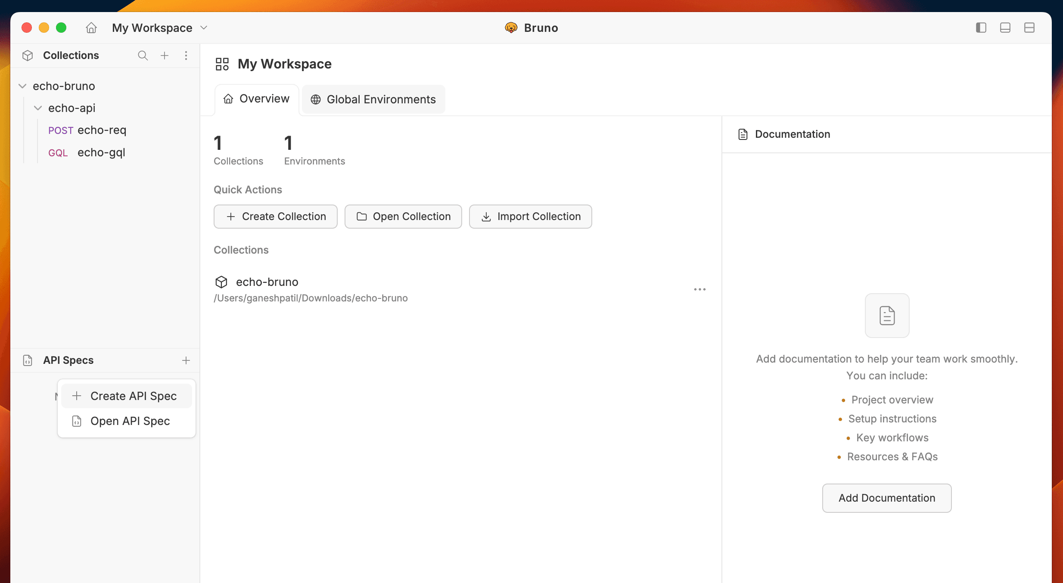Click the plus icon beside Collections

[165, 56]
